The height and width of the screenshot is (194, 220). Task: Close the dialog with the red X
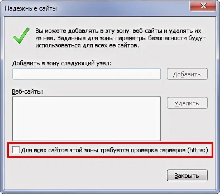[x=203, y=6]
